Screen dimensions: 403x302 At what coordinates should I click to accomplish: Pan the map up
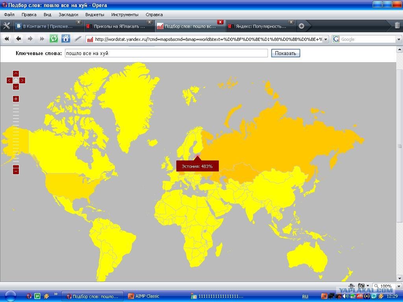click(16, 74)
